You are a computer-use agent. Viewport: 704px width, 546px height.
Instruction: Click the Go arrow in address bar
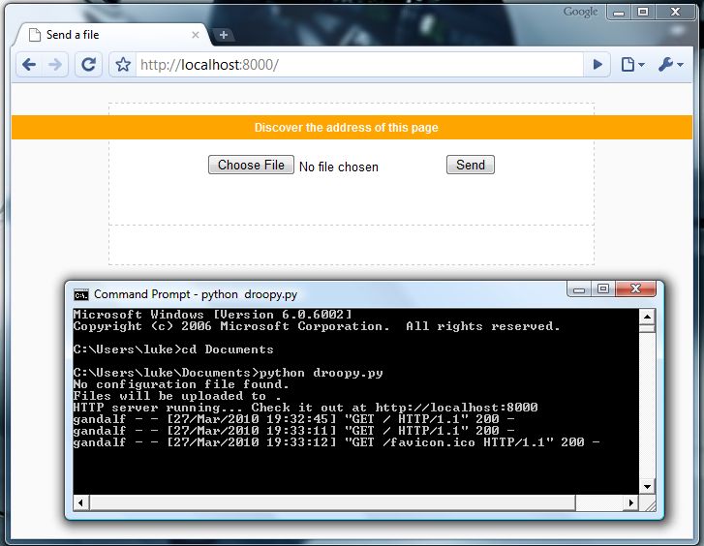click(597, 65)
